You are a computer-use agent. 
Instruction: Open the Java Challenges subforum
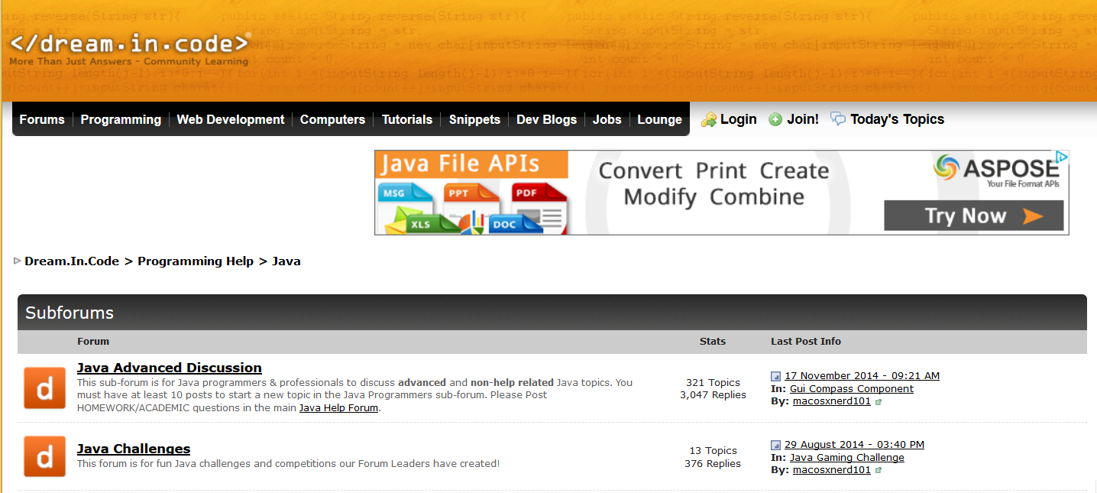tap(134, 449)
